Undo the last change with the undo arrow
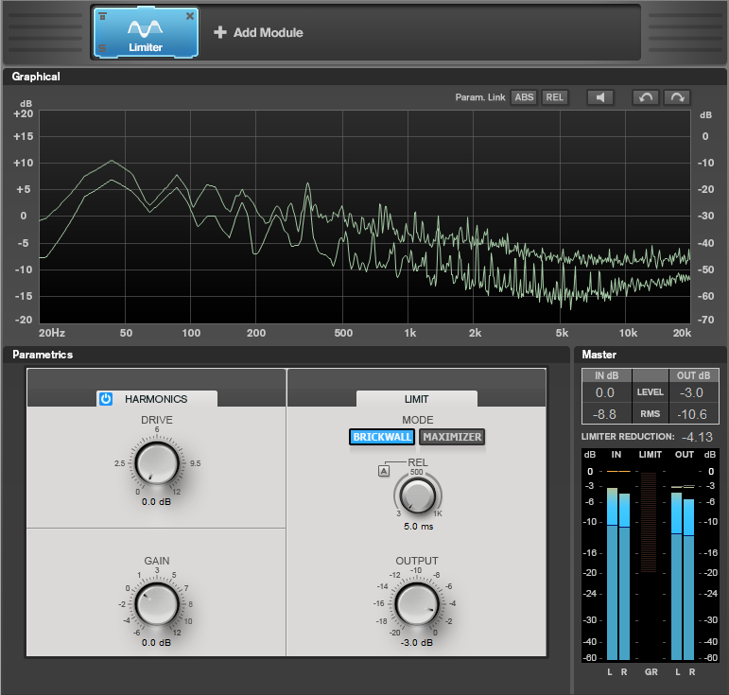 point(645,97)
